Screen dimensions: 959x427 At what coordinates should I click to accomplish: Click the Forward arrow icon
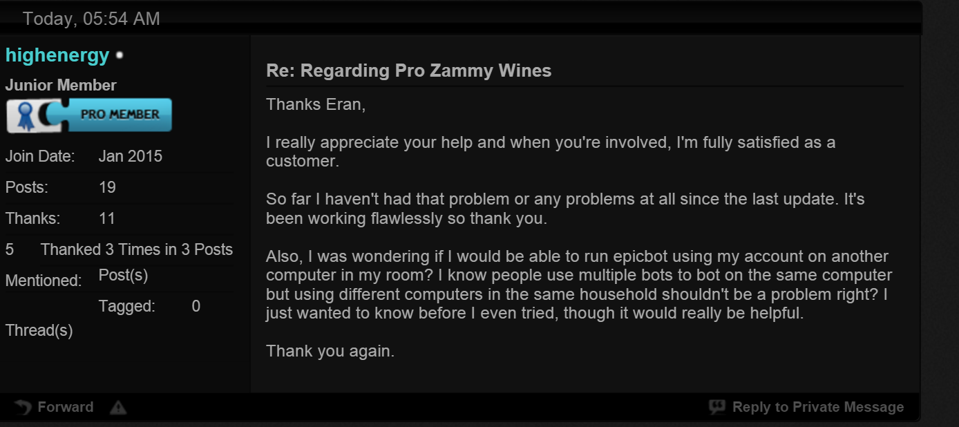pyautogui.click(x=23, y=407)
